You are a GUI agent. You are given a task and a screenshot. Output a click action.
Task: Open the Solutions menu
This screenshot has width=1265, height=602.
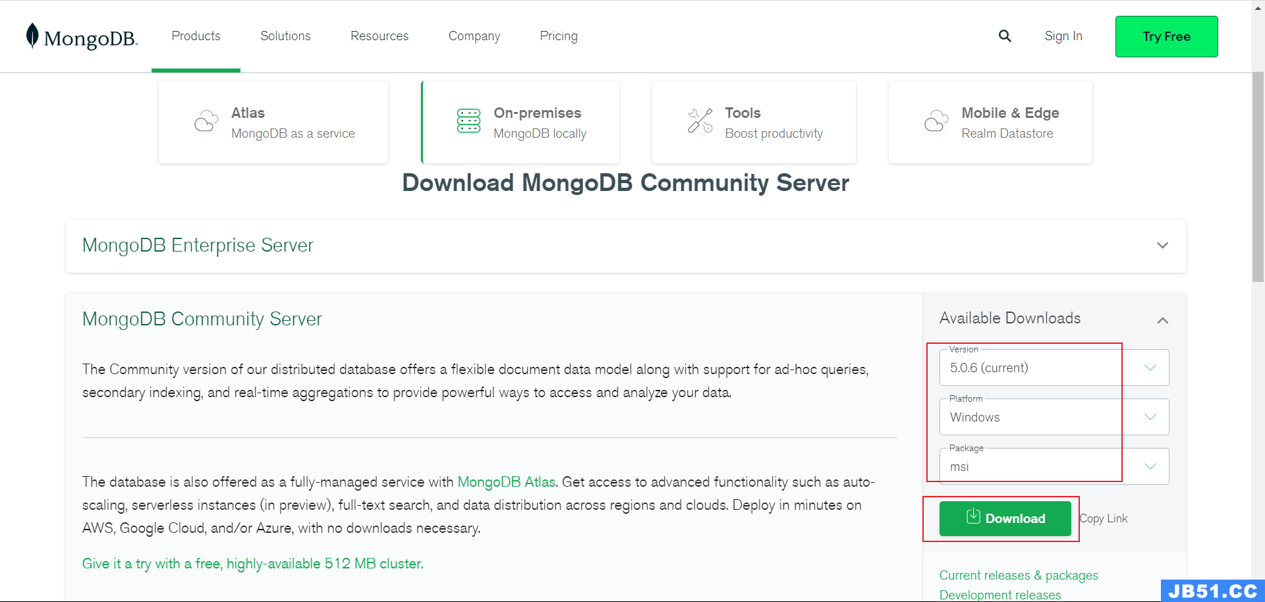point(285,36)
